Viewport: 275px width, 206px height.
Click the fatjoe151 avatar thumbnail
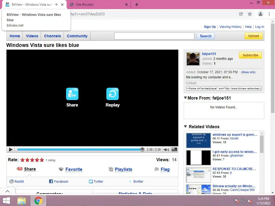point(193,59)
